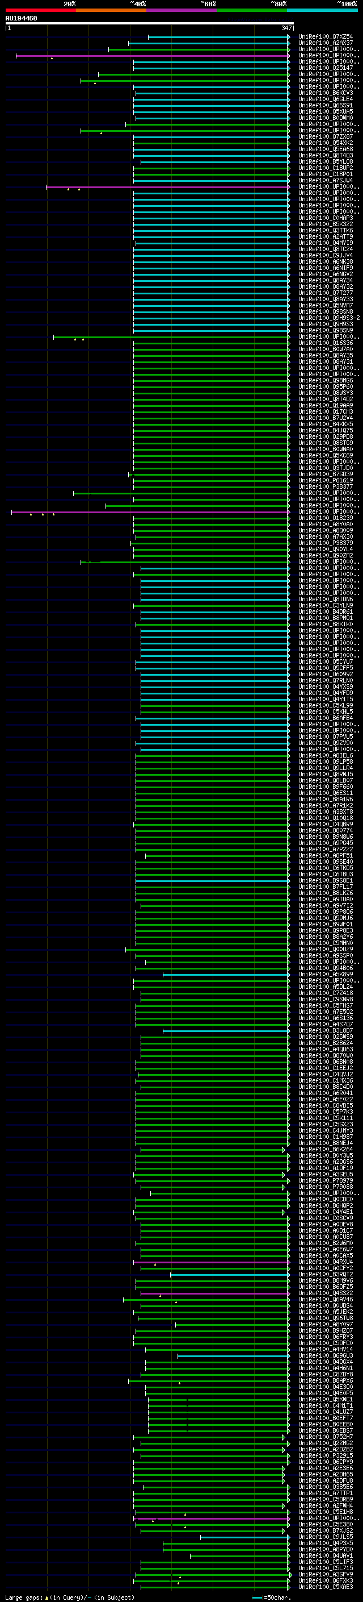Select the UniRef100_Q90YL4 hit label
The height and width of the screenshot is (1602, 363).
(x=325, y=549)
